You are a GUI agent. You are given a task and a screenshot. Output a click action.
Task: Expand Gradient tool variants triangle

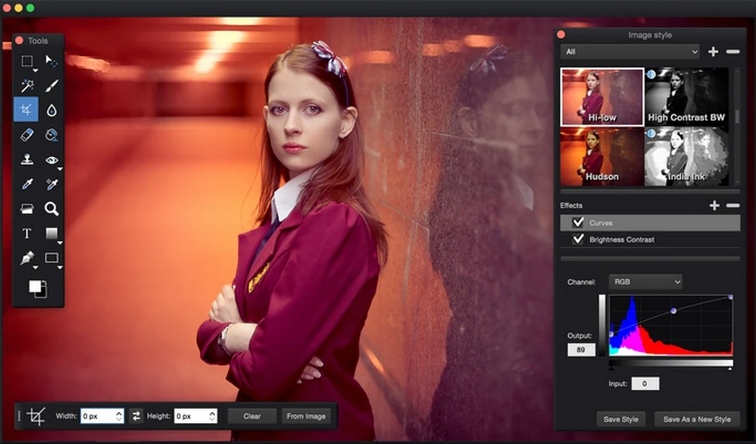(x=60, y=243)
